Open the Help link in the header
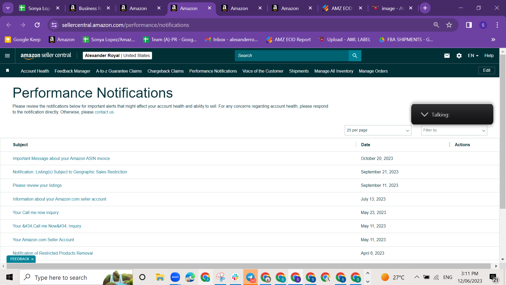This screenshot has height=285, width=506. (489, 56)
